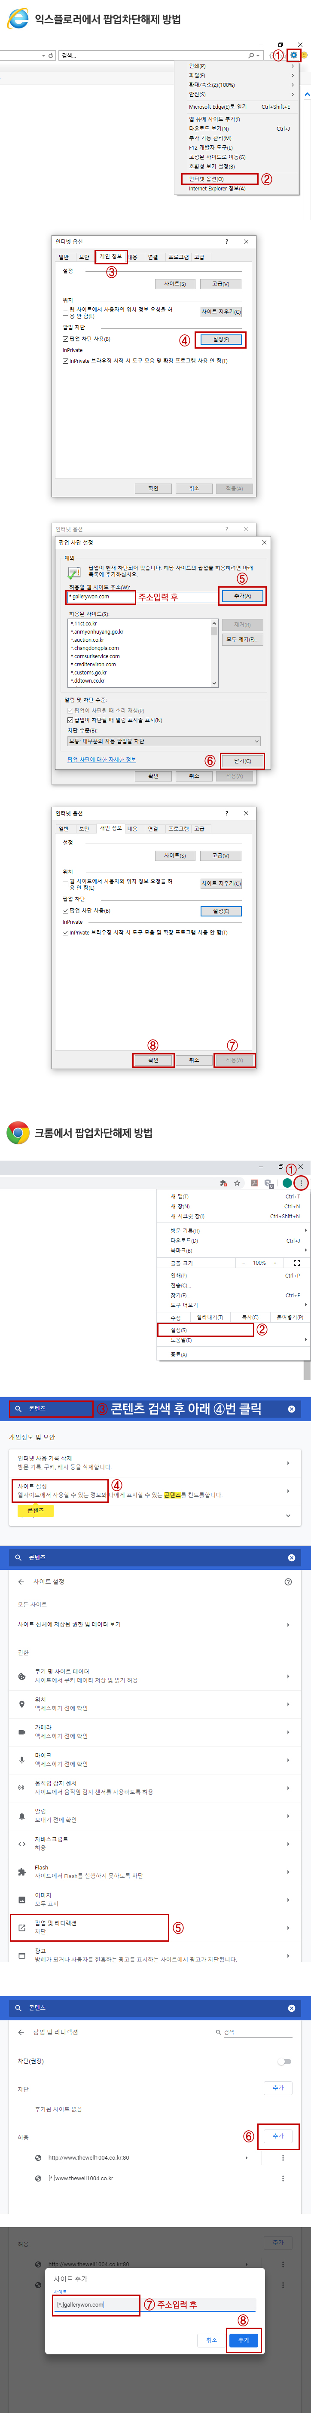Toggle 팝업 차단 사용 checkbox in bottommost Internet Options dialog
Screen dimensions: 311x2436
[65, 911]
